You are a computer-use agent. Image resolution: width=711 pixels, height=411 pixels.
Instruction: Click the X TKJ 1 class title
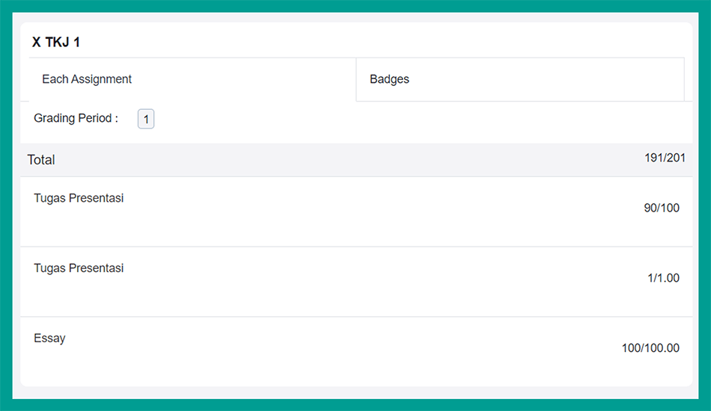56,43
